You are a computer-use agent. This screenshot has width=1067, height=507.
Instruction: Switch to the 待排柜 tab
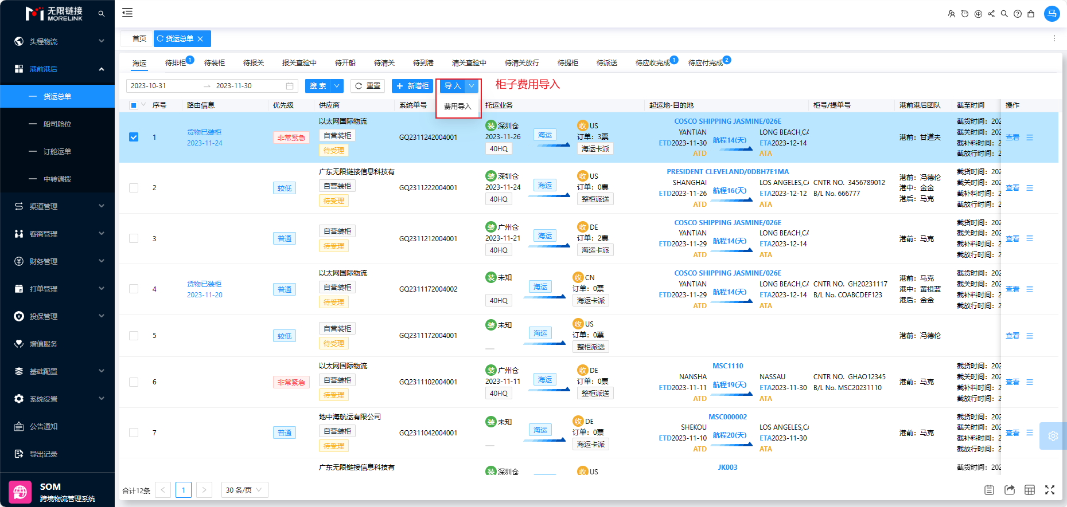[176, 63]
